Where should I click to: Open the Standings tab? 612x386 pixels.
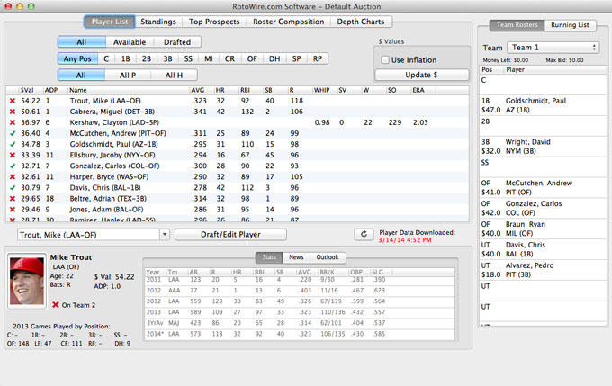tap(158, 22)
